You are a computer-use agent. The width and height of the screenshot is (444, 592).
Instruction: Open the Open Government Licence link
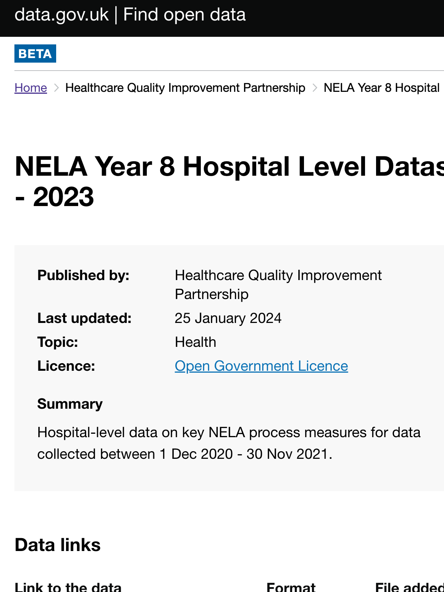[261, 366]
